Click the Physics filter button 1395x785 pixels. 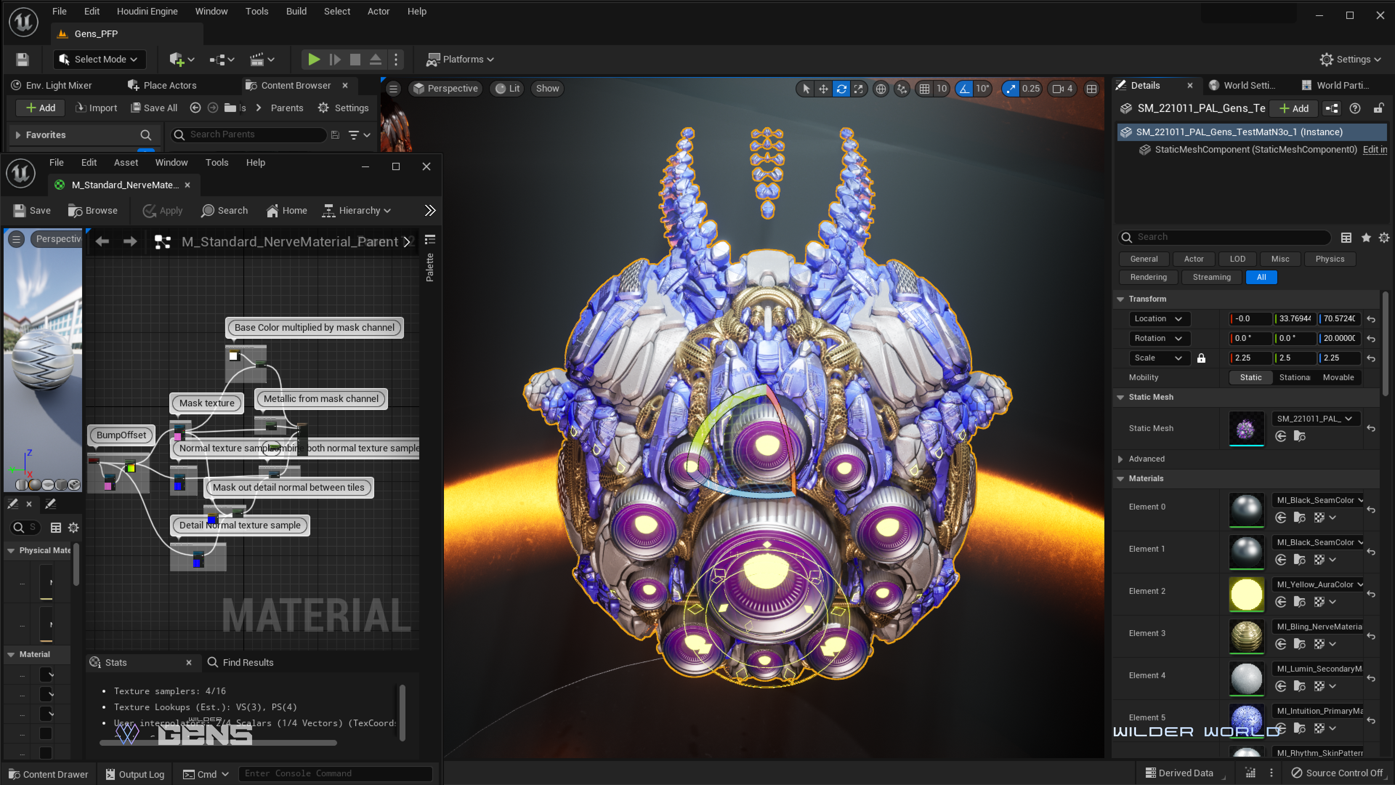coord(1330,259)
